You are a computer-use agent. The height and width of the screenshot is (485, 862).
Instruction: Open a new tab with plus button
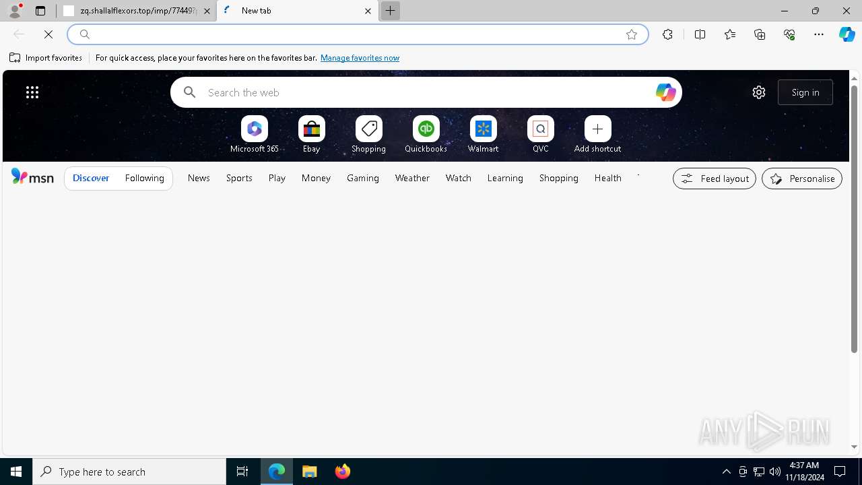point(390,11)
